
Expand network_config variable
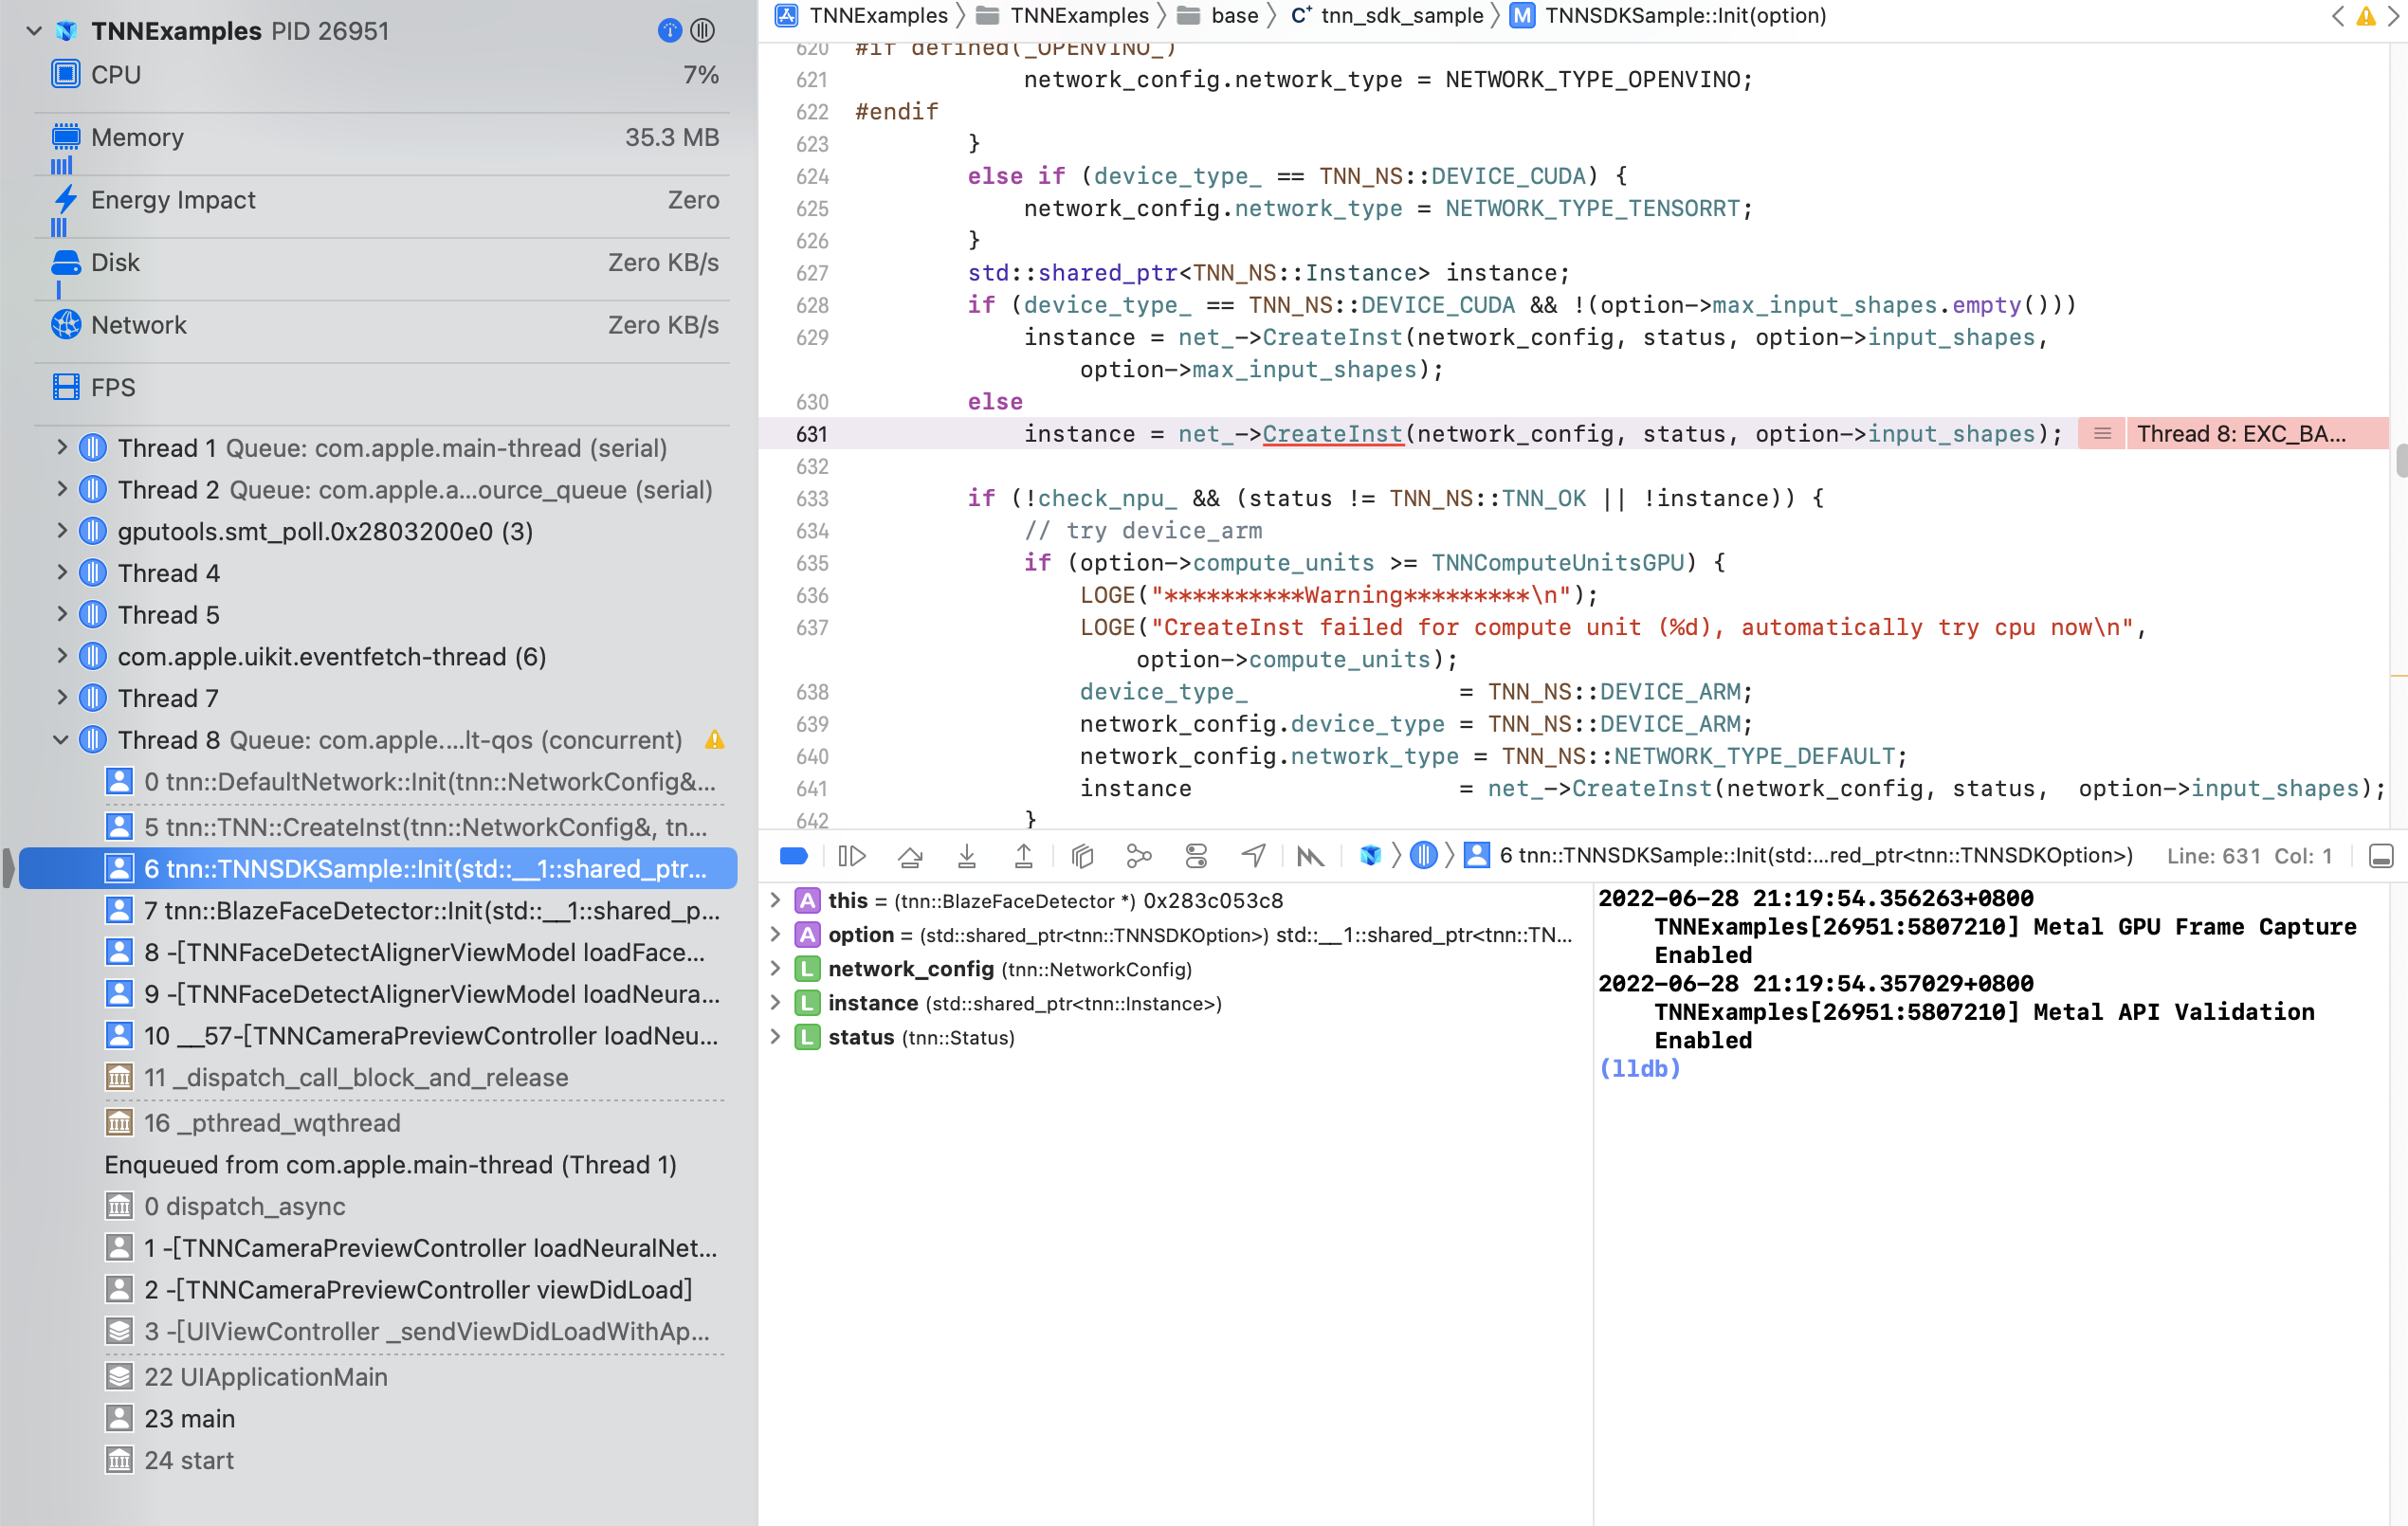[x=775, y=968]
